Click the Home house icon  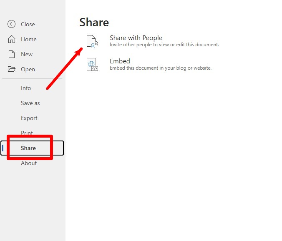tap(12, 39)
